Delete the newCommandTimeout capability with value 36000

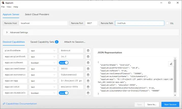[x=88, y=69]
